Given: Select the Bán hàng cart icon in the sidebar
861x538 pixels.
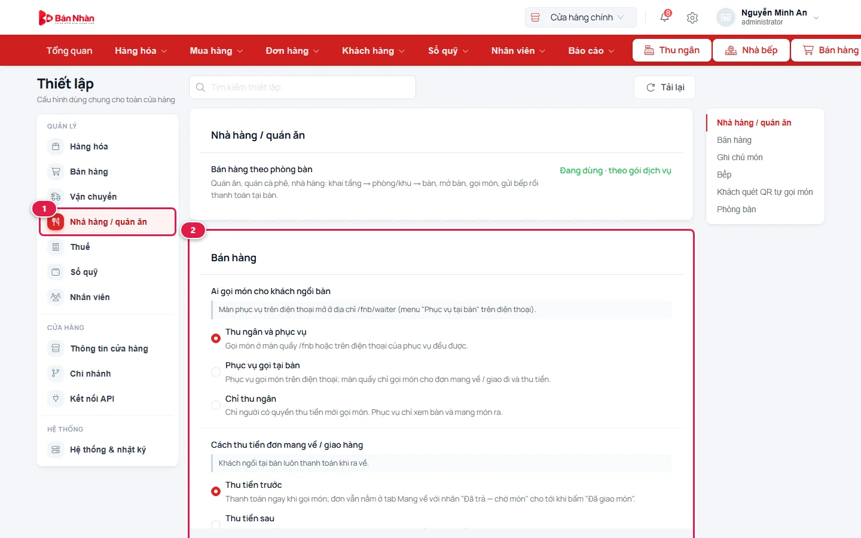Looking at the screenshot, I should pyautogui.click(x=56, y=172).
